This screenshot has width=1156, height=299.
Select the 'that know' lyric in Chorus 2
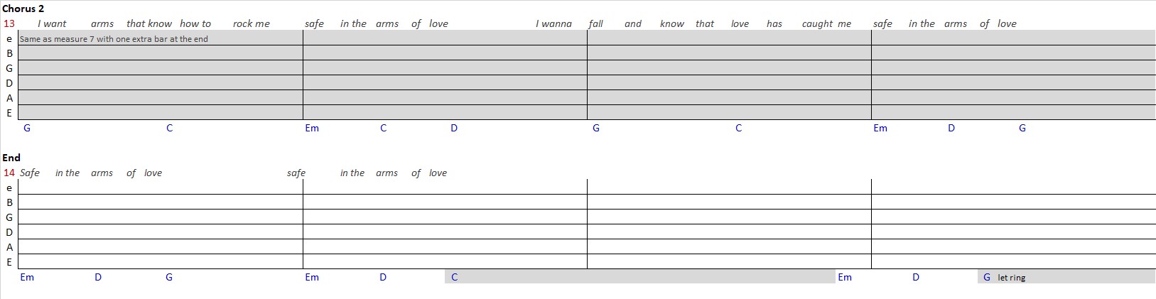[149, 23]
